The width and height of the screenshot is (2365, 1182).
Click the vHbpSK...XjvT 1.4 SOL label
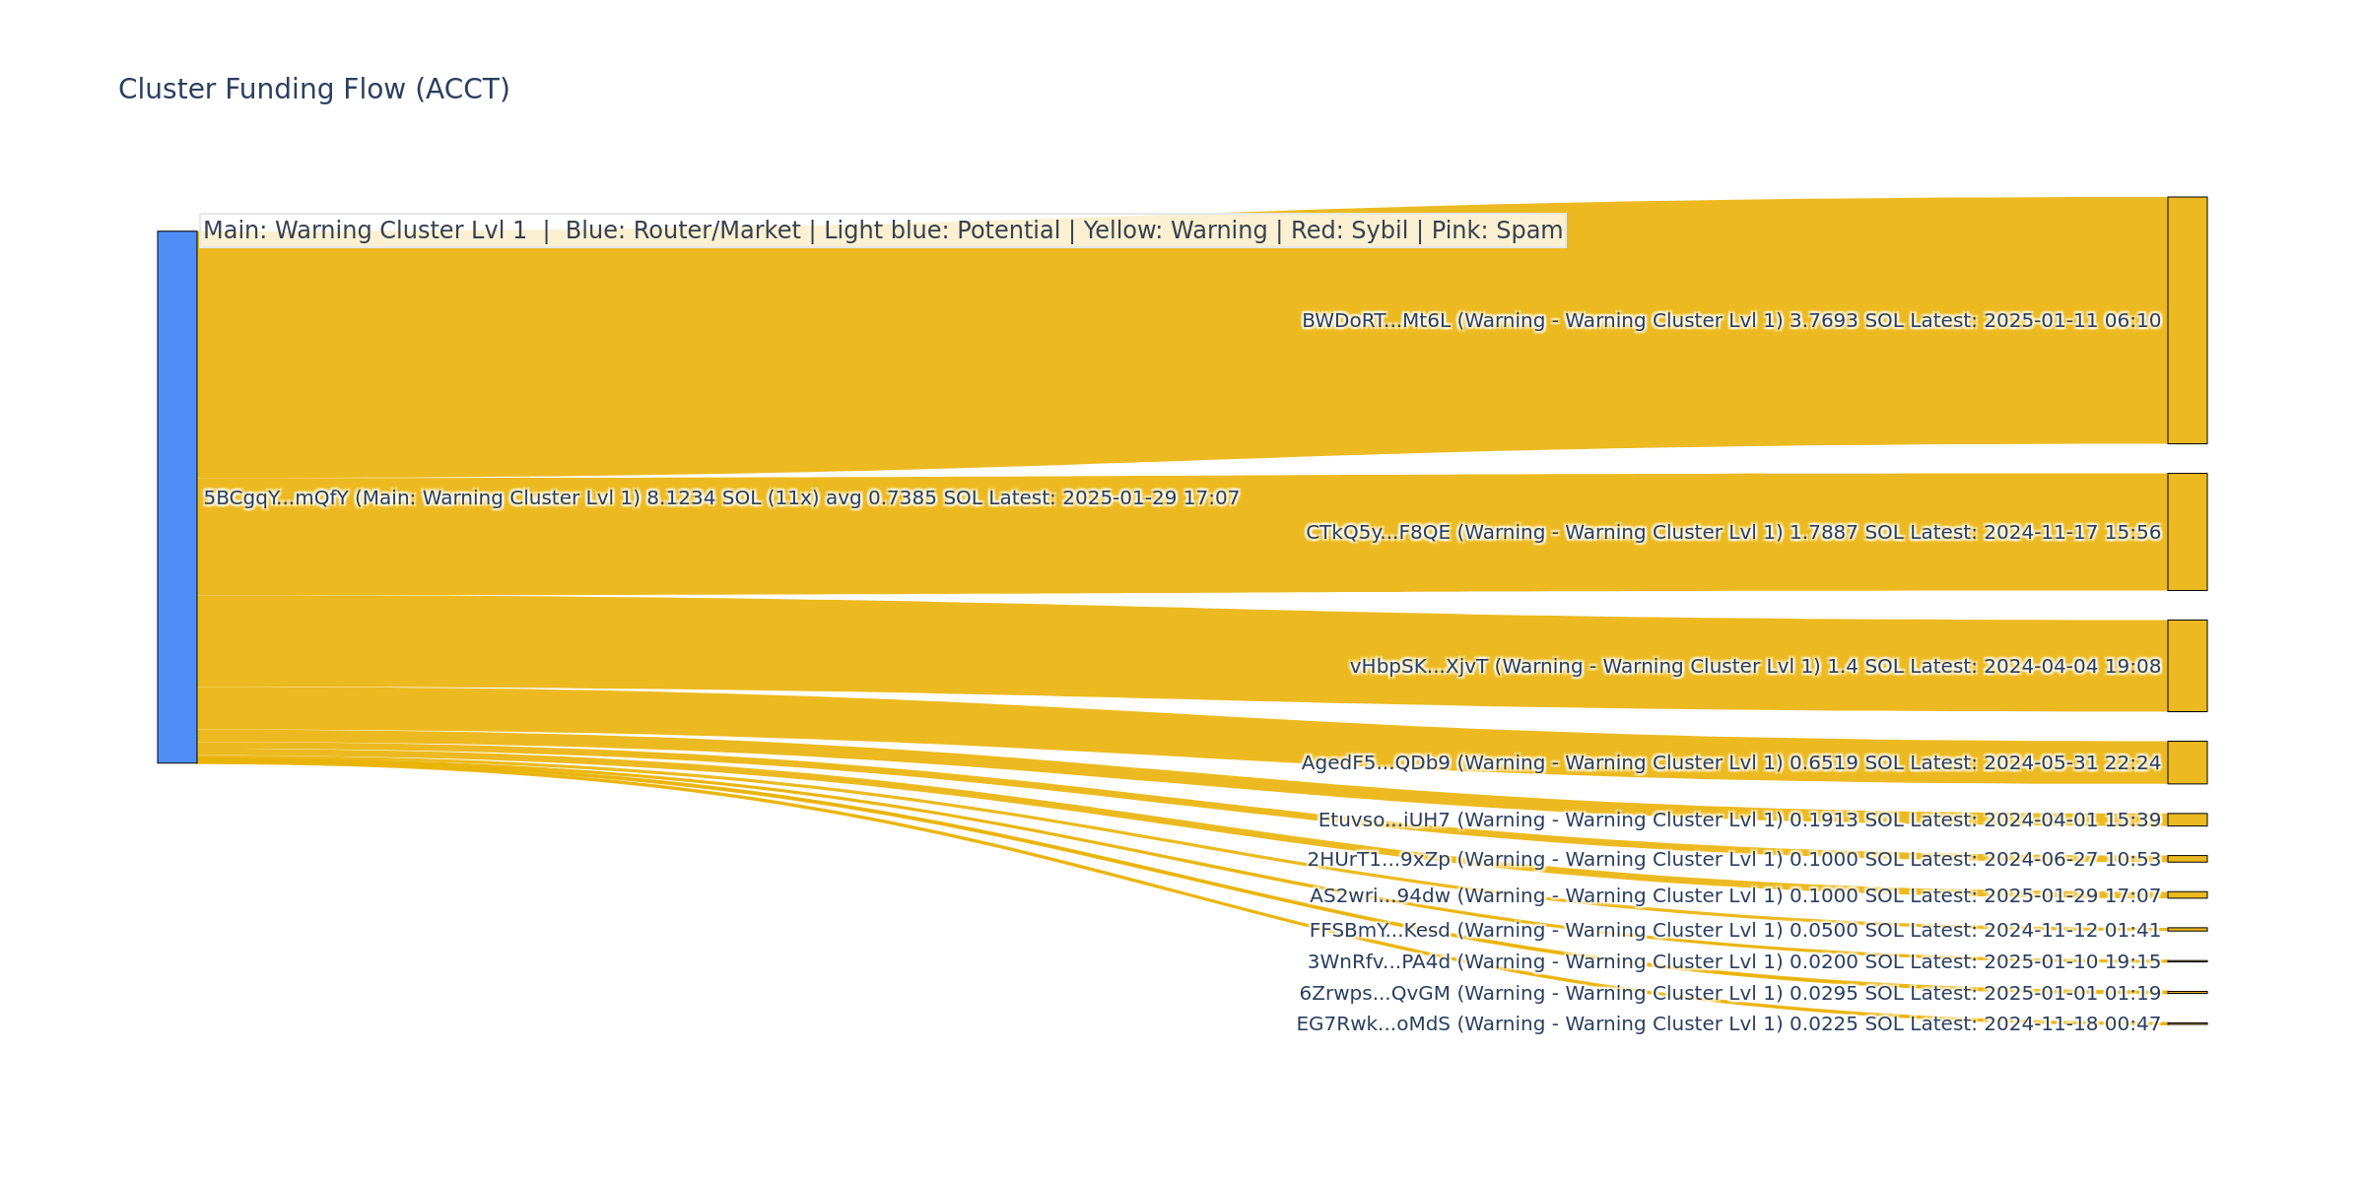tap(1754, 667)
